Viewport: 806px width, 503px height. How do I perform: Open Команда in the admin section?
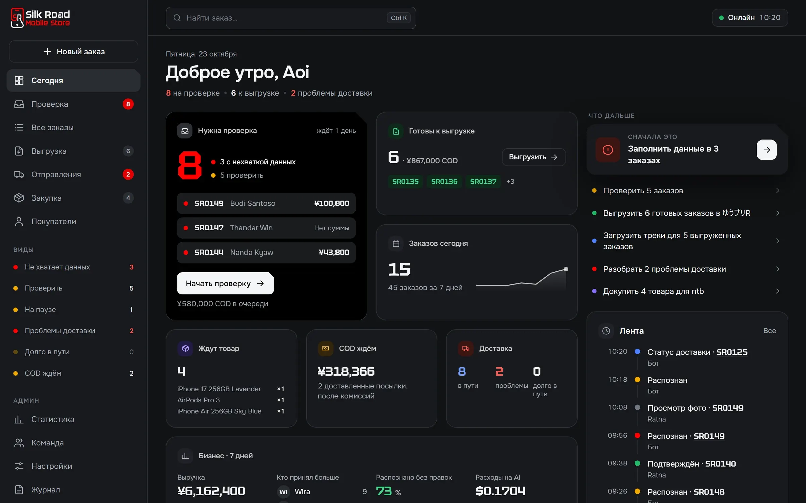click(74, 443)
